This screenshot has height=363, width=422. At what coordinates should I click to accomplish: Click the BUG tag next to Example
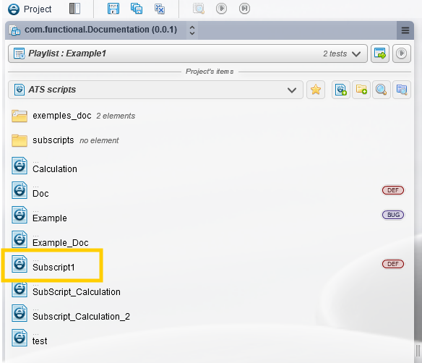click(x=393, y=215)
